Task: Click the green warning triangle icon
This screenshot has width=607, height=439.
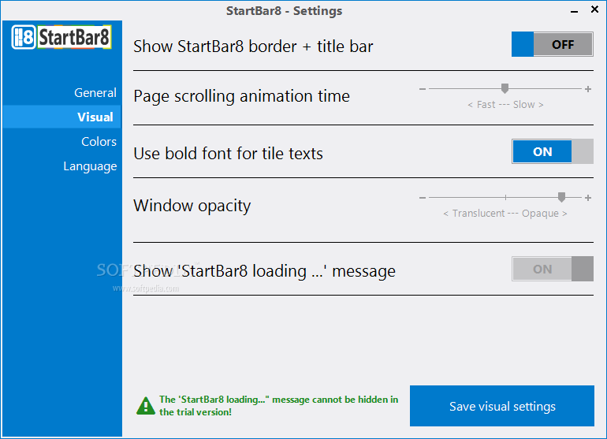Action: [x=146, y=406]
